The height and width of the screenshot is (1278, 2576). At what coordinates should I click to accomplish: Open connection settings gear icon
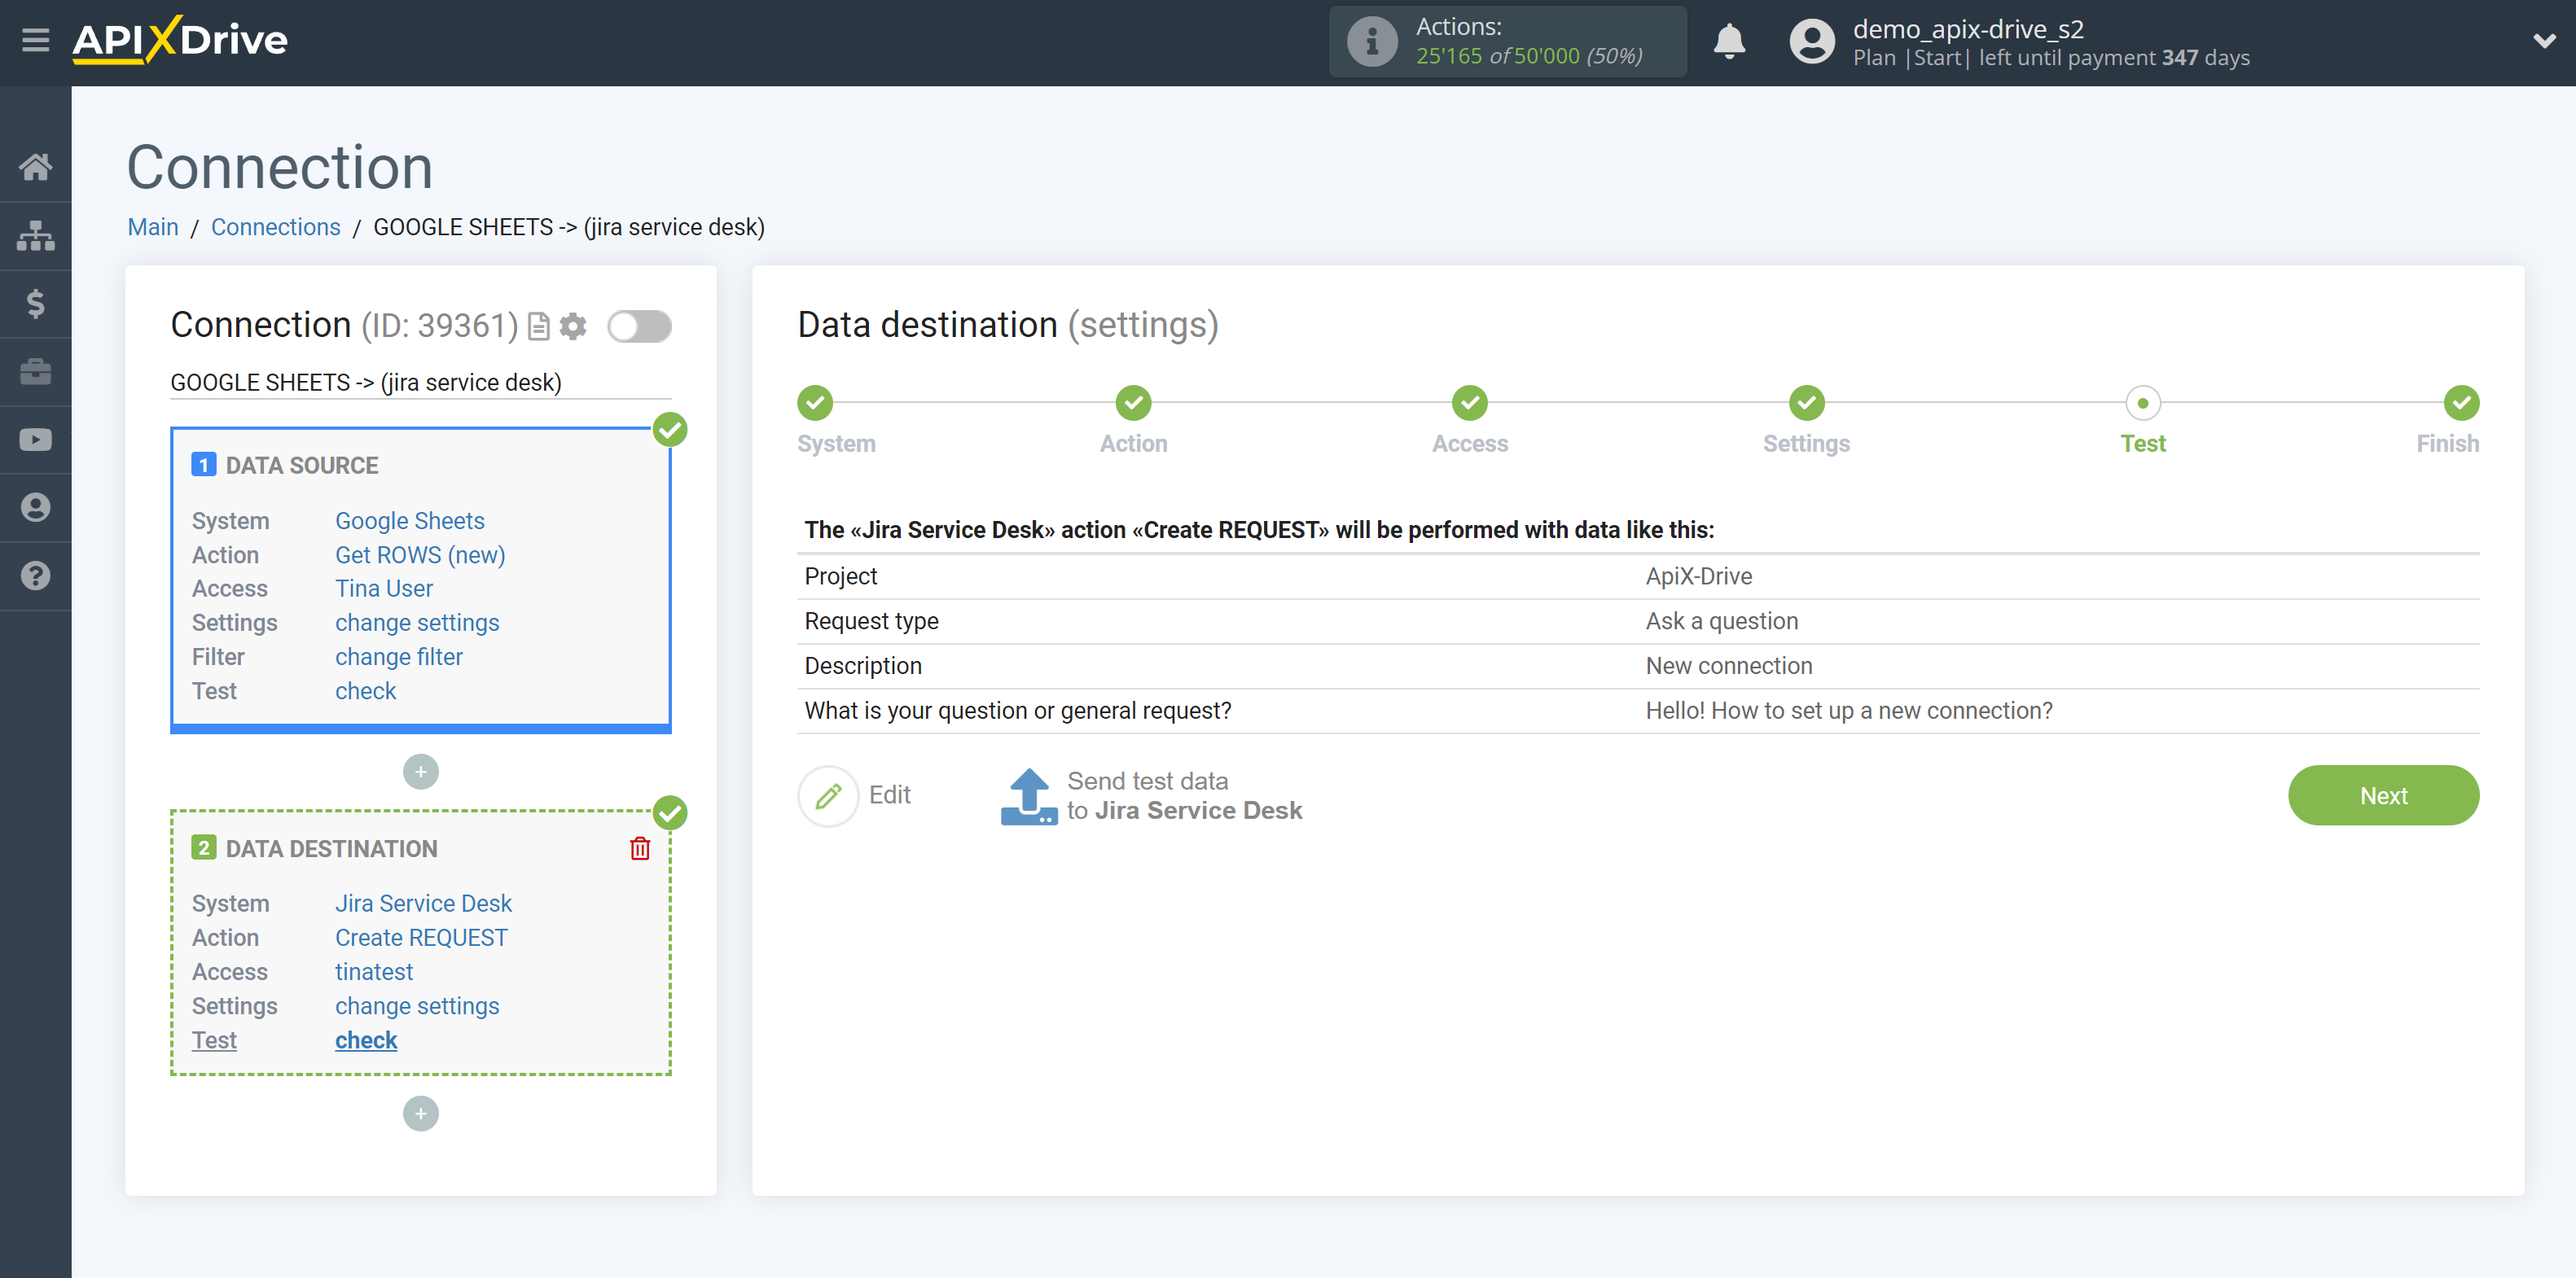point(573,326)
